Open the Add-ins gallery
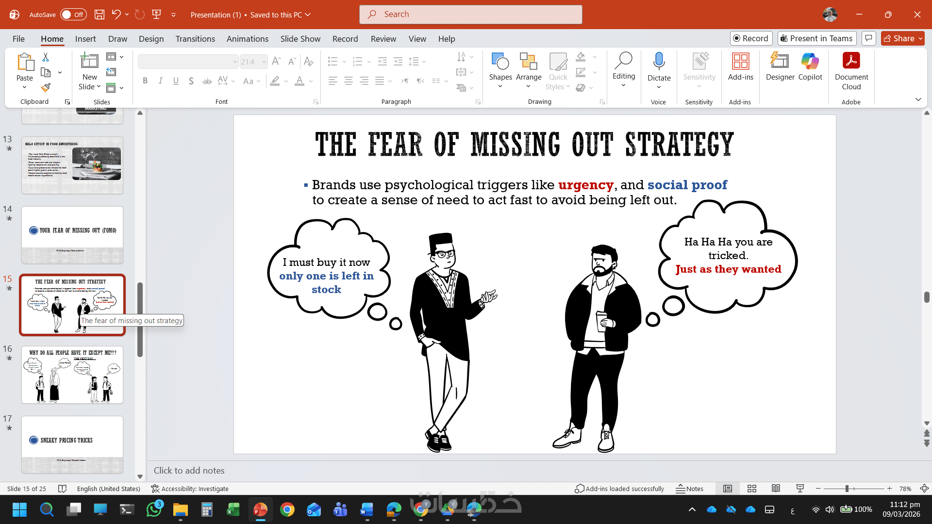The image size is (932, 524). 740,66
